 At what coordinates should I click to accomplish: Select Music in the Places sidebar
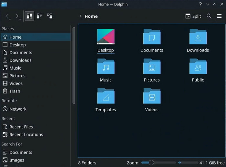36,68
